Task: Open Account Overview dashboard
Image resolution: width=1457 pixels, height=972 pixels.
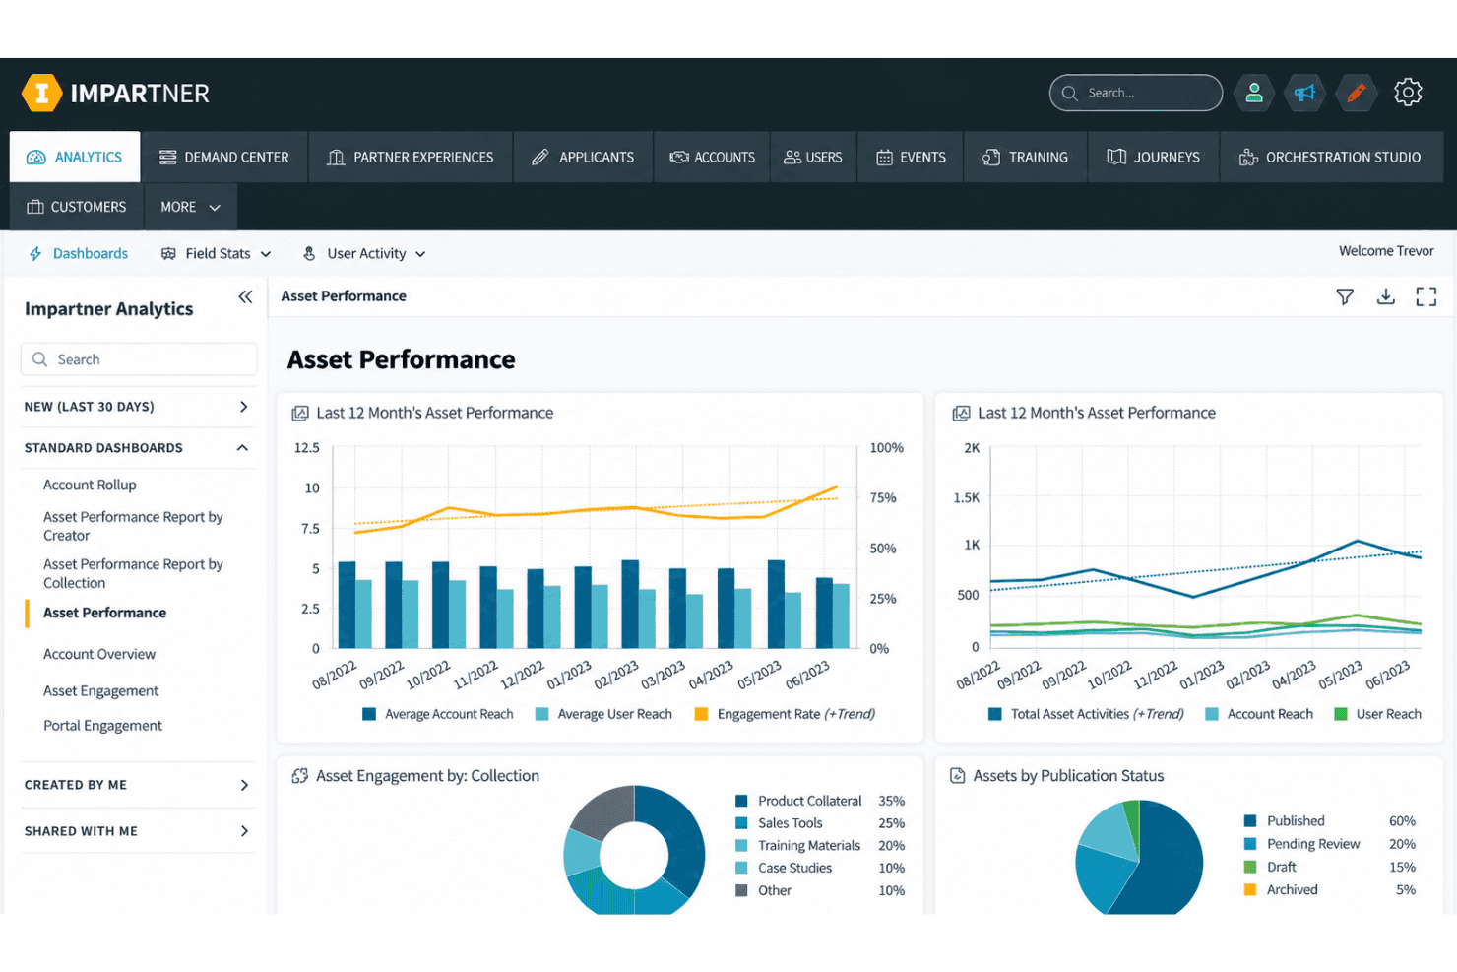Action: coord(99,654)
